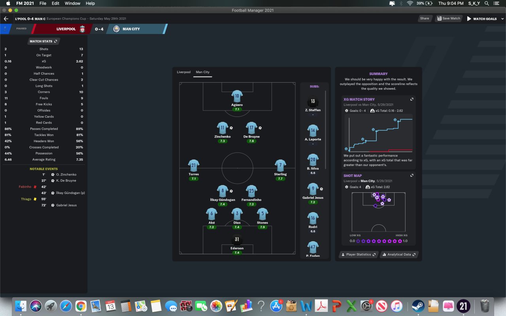Viewport: 506px width, 316px height.
Task: Select Gündogan's number 8 shirt
Action: (x=223, y=191)
